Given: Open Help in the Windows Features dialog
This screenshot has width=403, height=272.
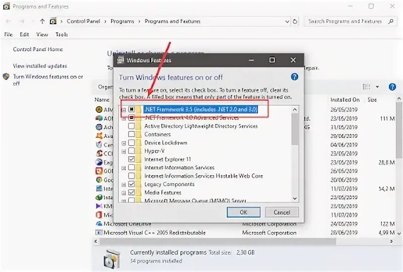Looking at the screenshot, I should coord(295,77).
